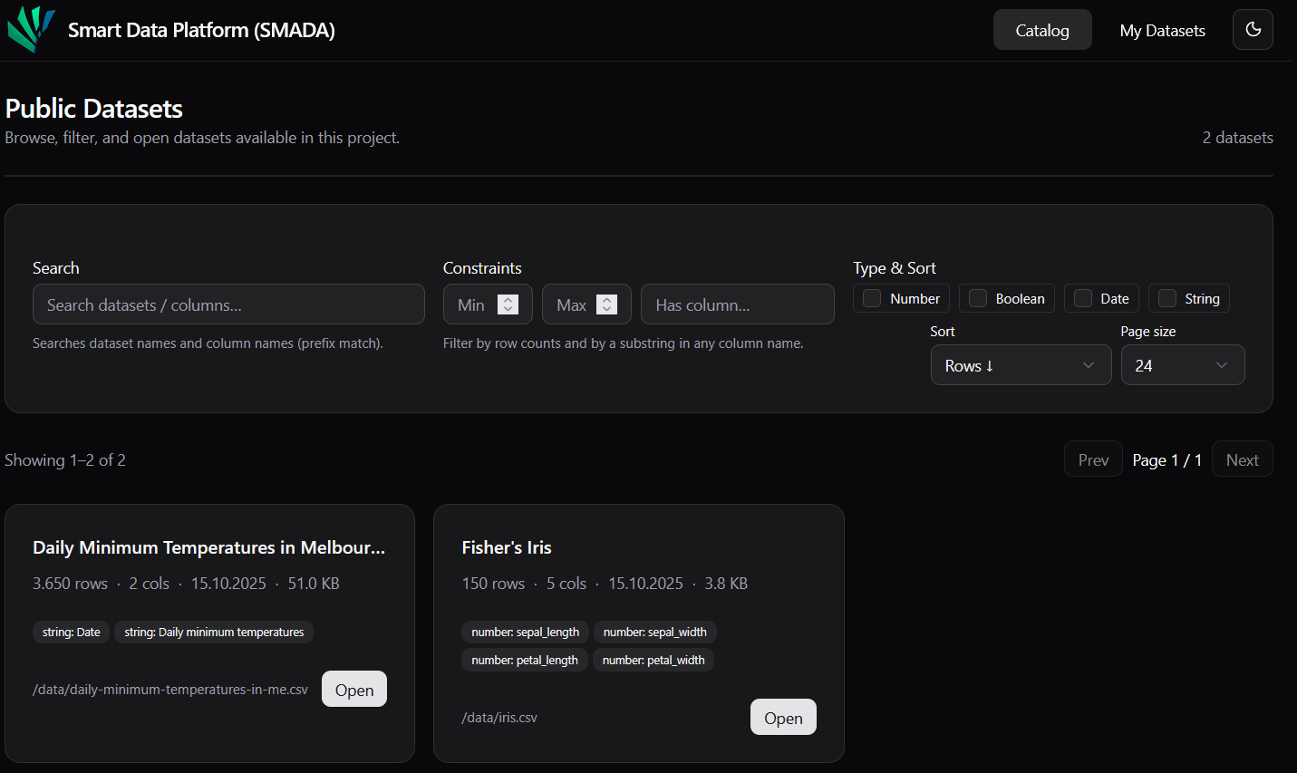Tick the Date type checkbox

coord(1083,298)
